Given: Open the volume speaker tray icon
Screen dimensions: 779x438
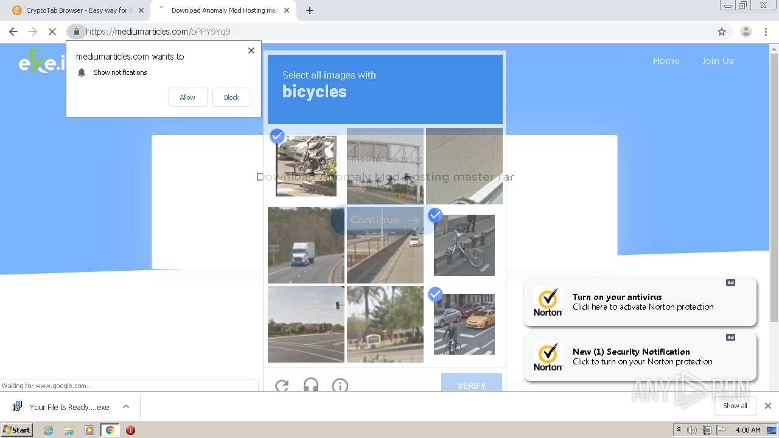Looking at the screenshot, I should tap(692, 430).
